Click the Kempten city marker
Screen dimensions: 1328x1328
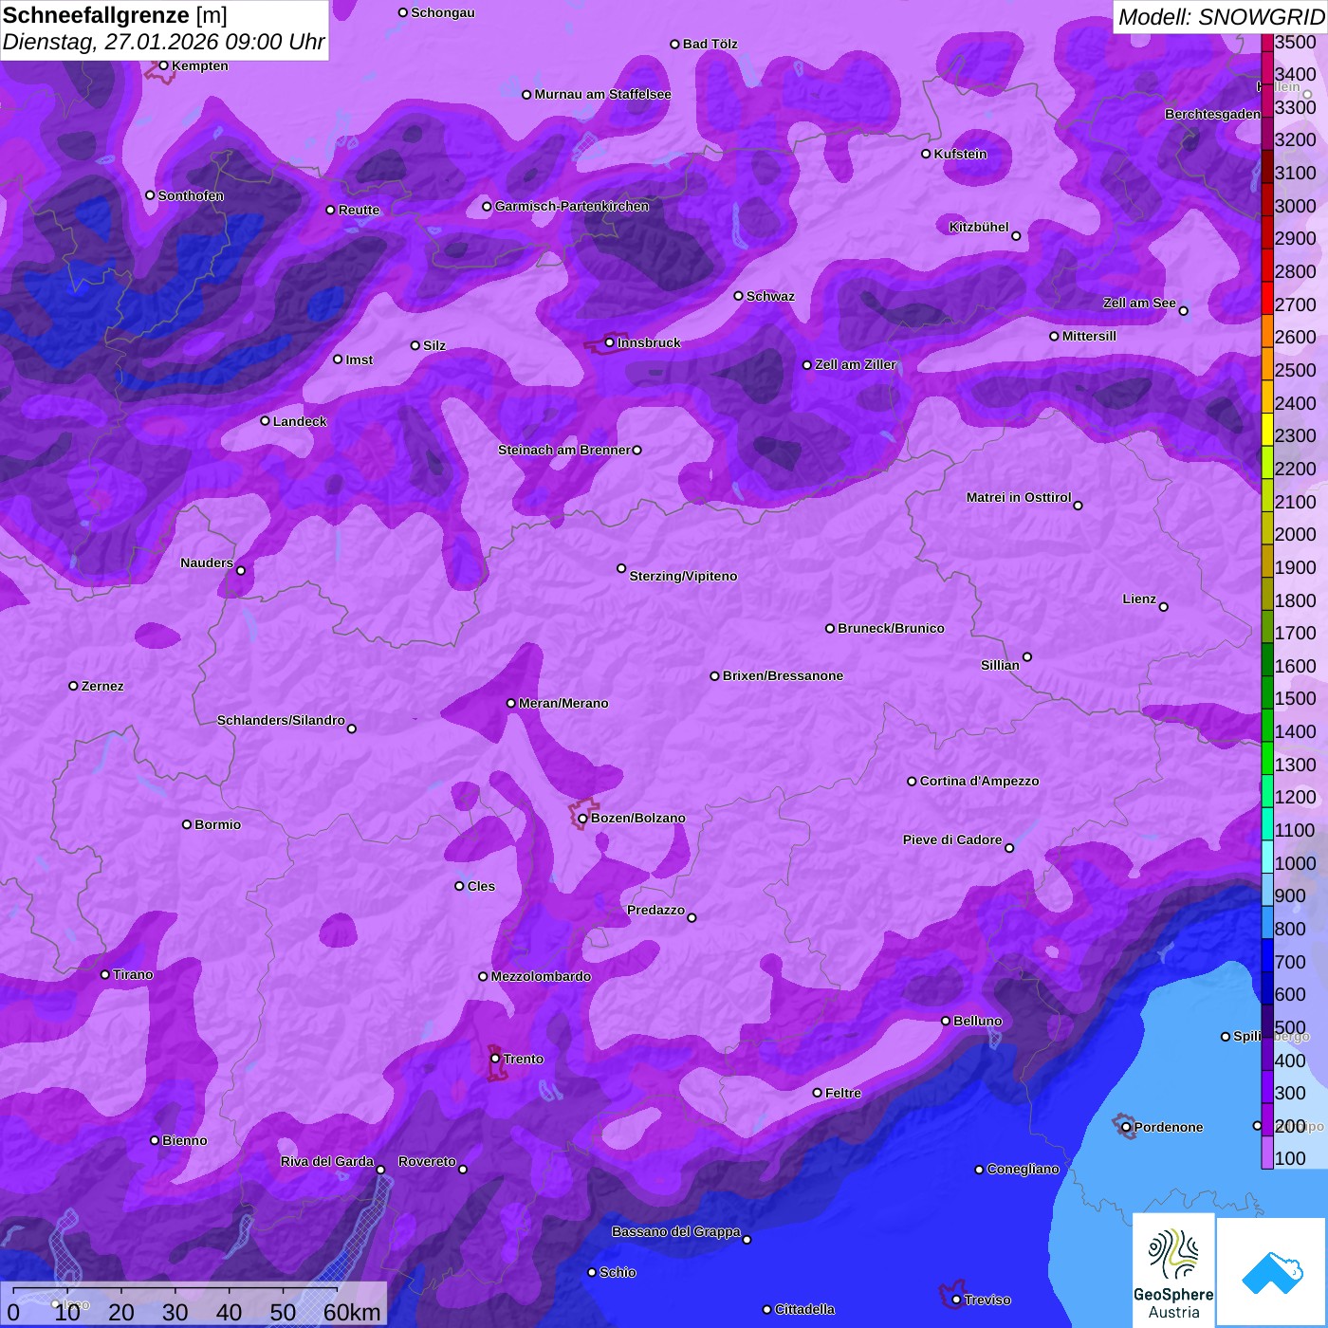click(163, 65)
